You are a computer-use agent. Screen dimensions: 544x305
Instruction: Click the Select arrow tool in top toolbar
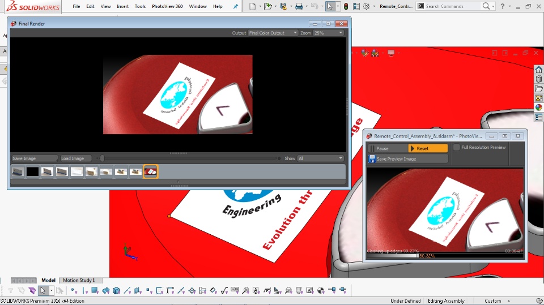coord(330,6)
